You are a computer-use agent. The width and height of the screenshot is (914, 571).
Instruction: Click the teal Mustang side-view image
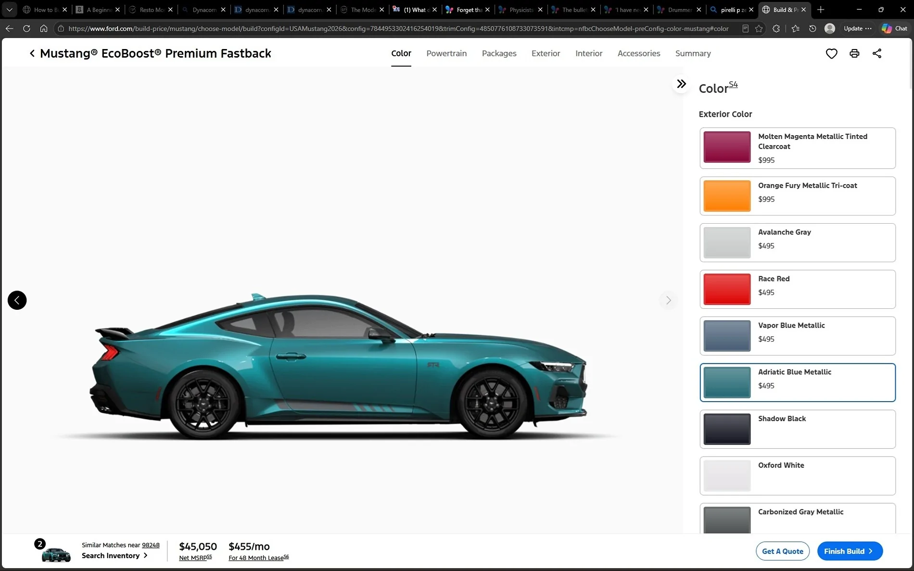(339, 366)
